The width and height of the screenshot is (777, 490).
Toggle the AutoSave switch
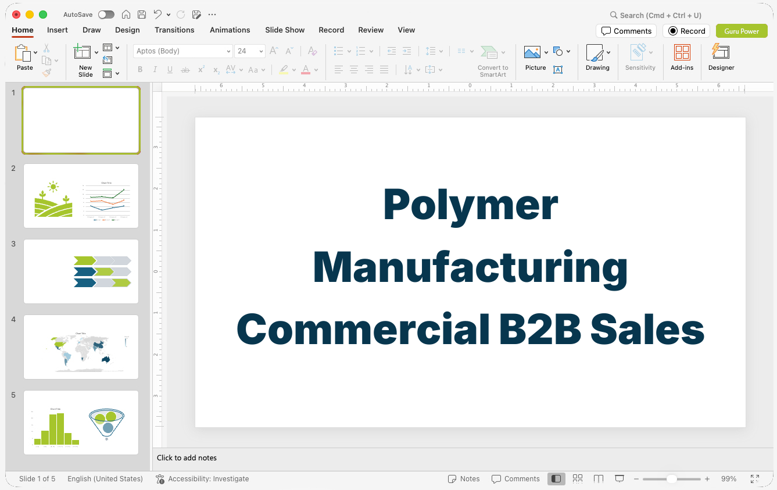click(x=106, y=15)
